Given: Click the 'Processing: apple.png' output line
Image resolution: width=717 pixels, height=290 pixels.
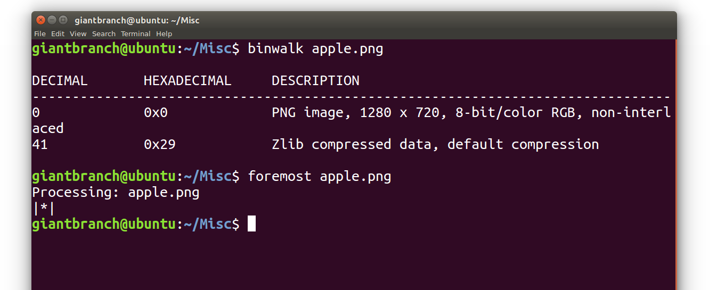Looking at the screenshot, I should (116, 192).
